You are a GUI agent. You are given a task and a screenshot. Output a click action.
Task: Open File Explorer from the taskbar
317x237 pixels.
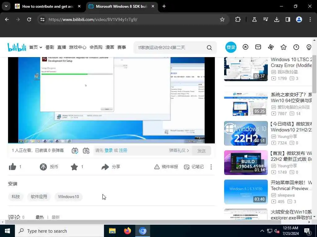coord(112,231)
